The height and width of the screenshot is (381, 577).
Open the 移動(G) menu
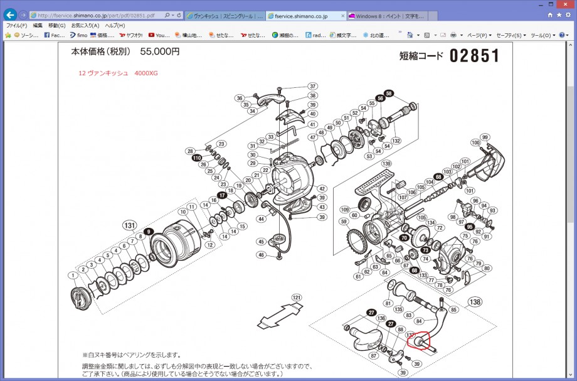56,25
